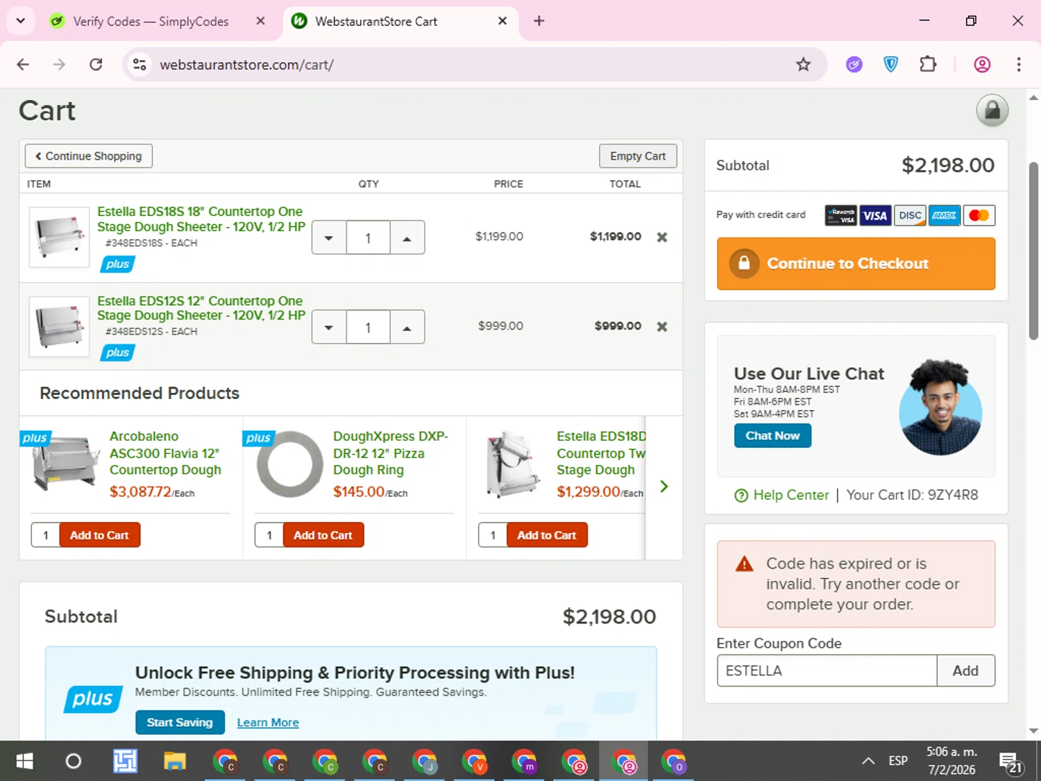The image size is (1041, 781).
Task: Click ESP language indicator in taskbar
Action: (898, 761)
